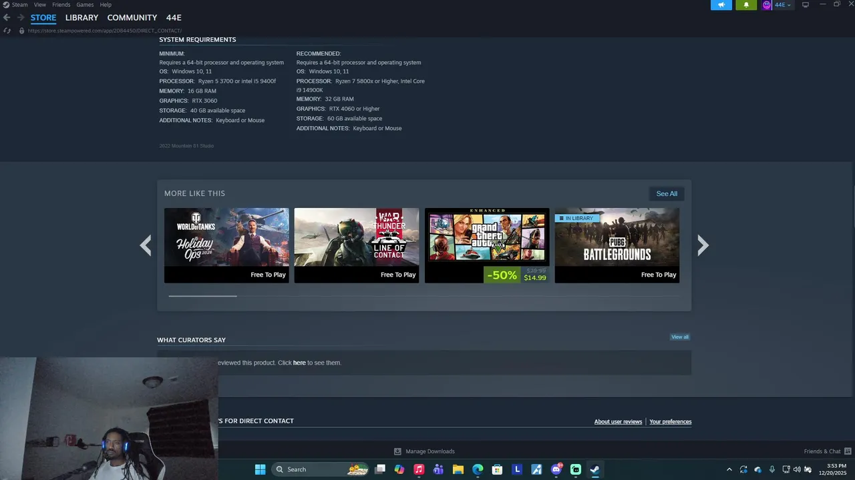Open File Explorer from the taskbar
The width and height of the screenshot is (855, 480).
[458, 469]
